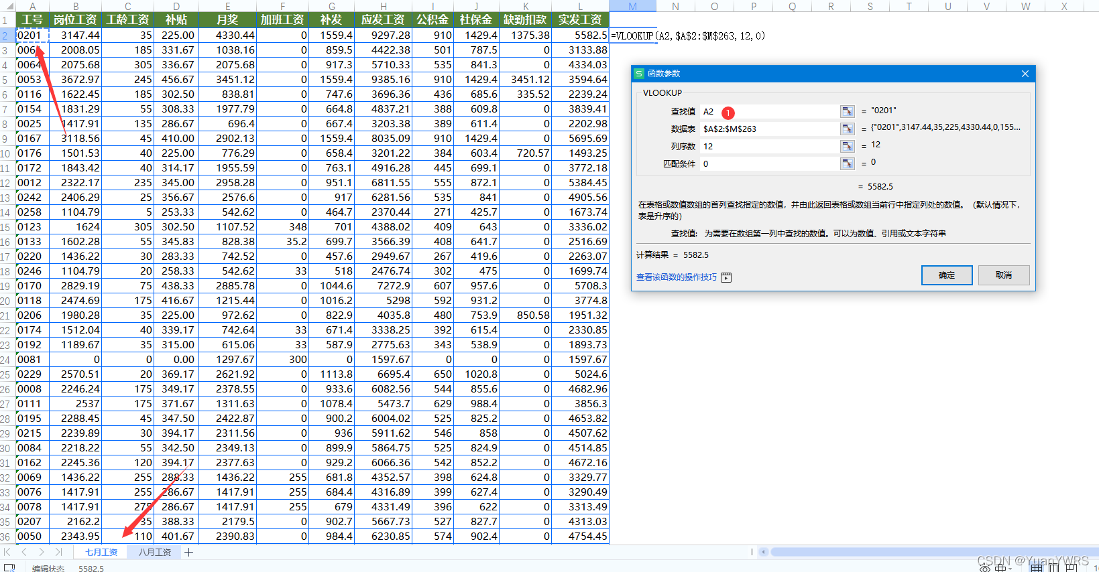
Task: Click the 缺勤扣款 header cell
Action: [525, 20]
